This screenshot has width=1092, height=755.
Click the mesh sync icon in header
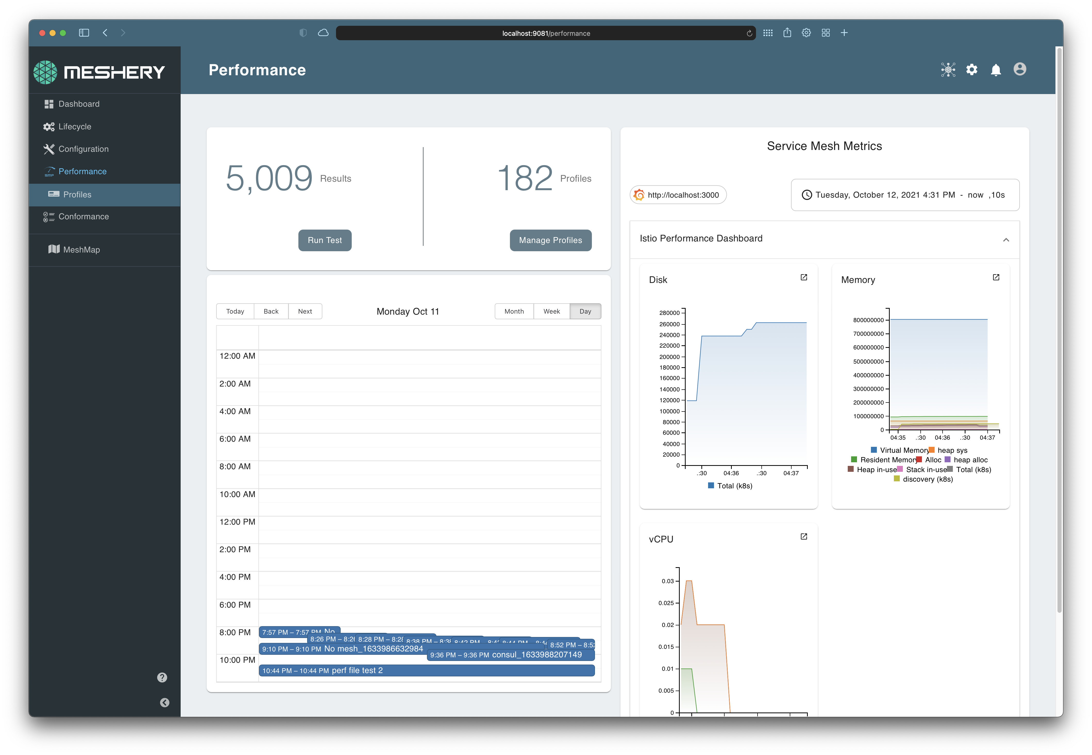click(x=948, y=70)
